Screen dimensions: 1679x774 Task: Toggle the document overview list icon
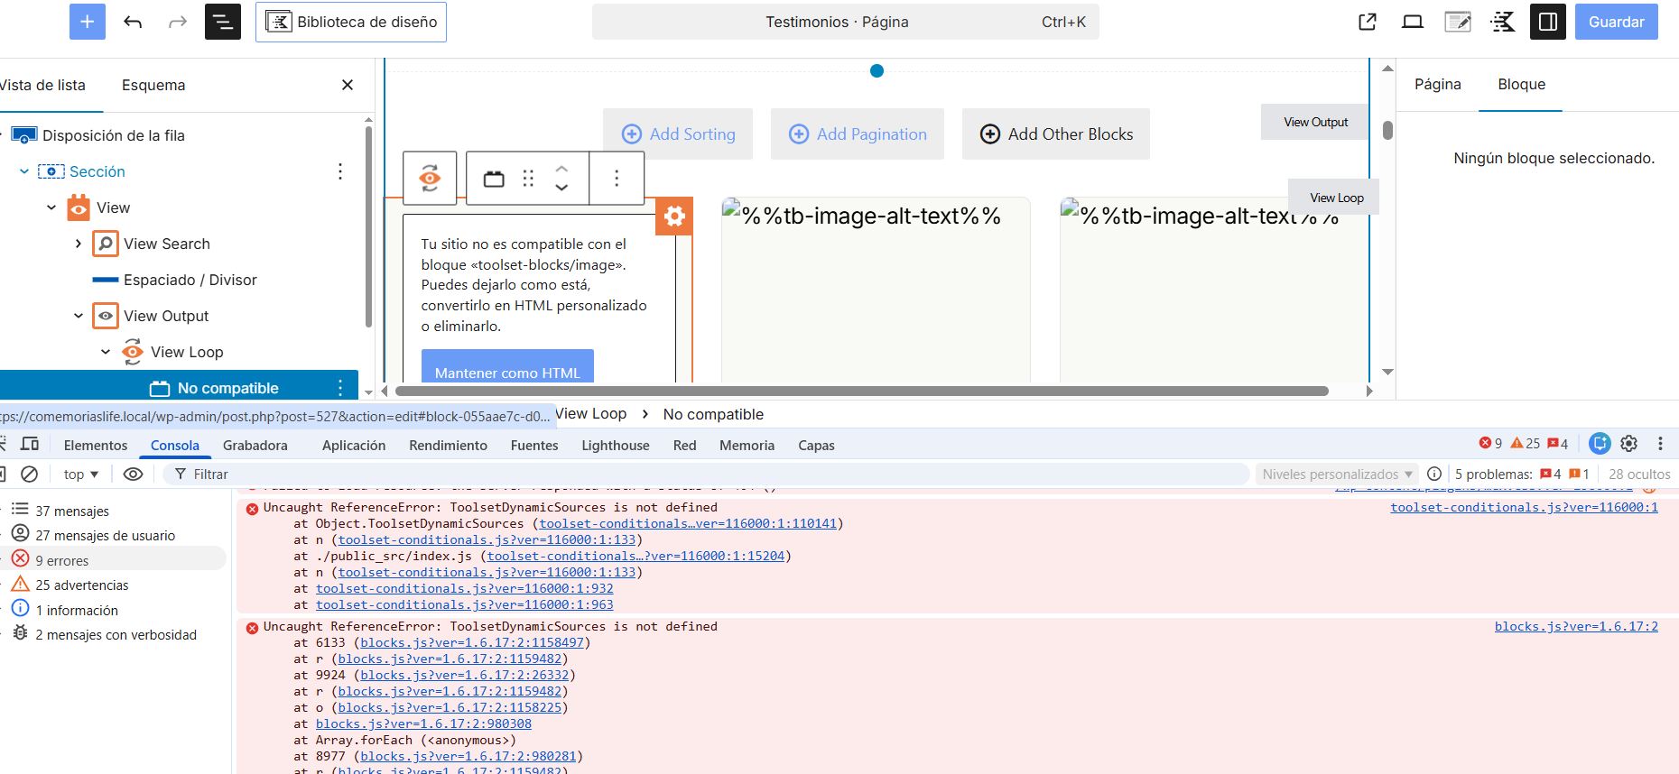coord(223,22)
